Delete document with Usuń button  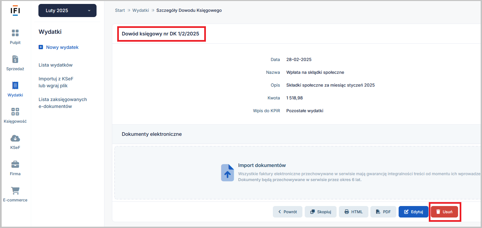click(x=444, y=212)
